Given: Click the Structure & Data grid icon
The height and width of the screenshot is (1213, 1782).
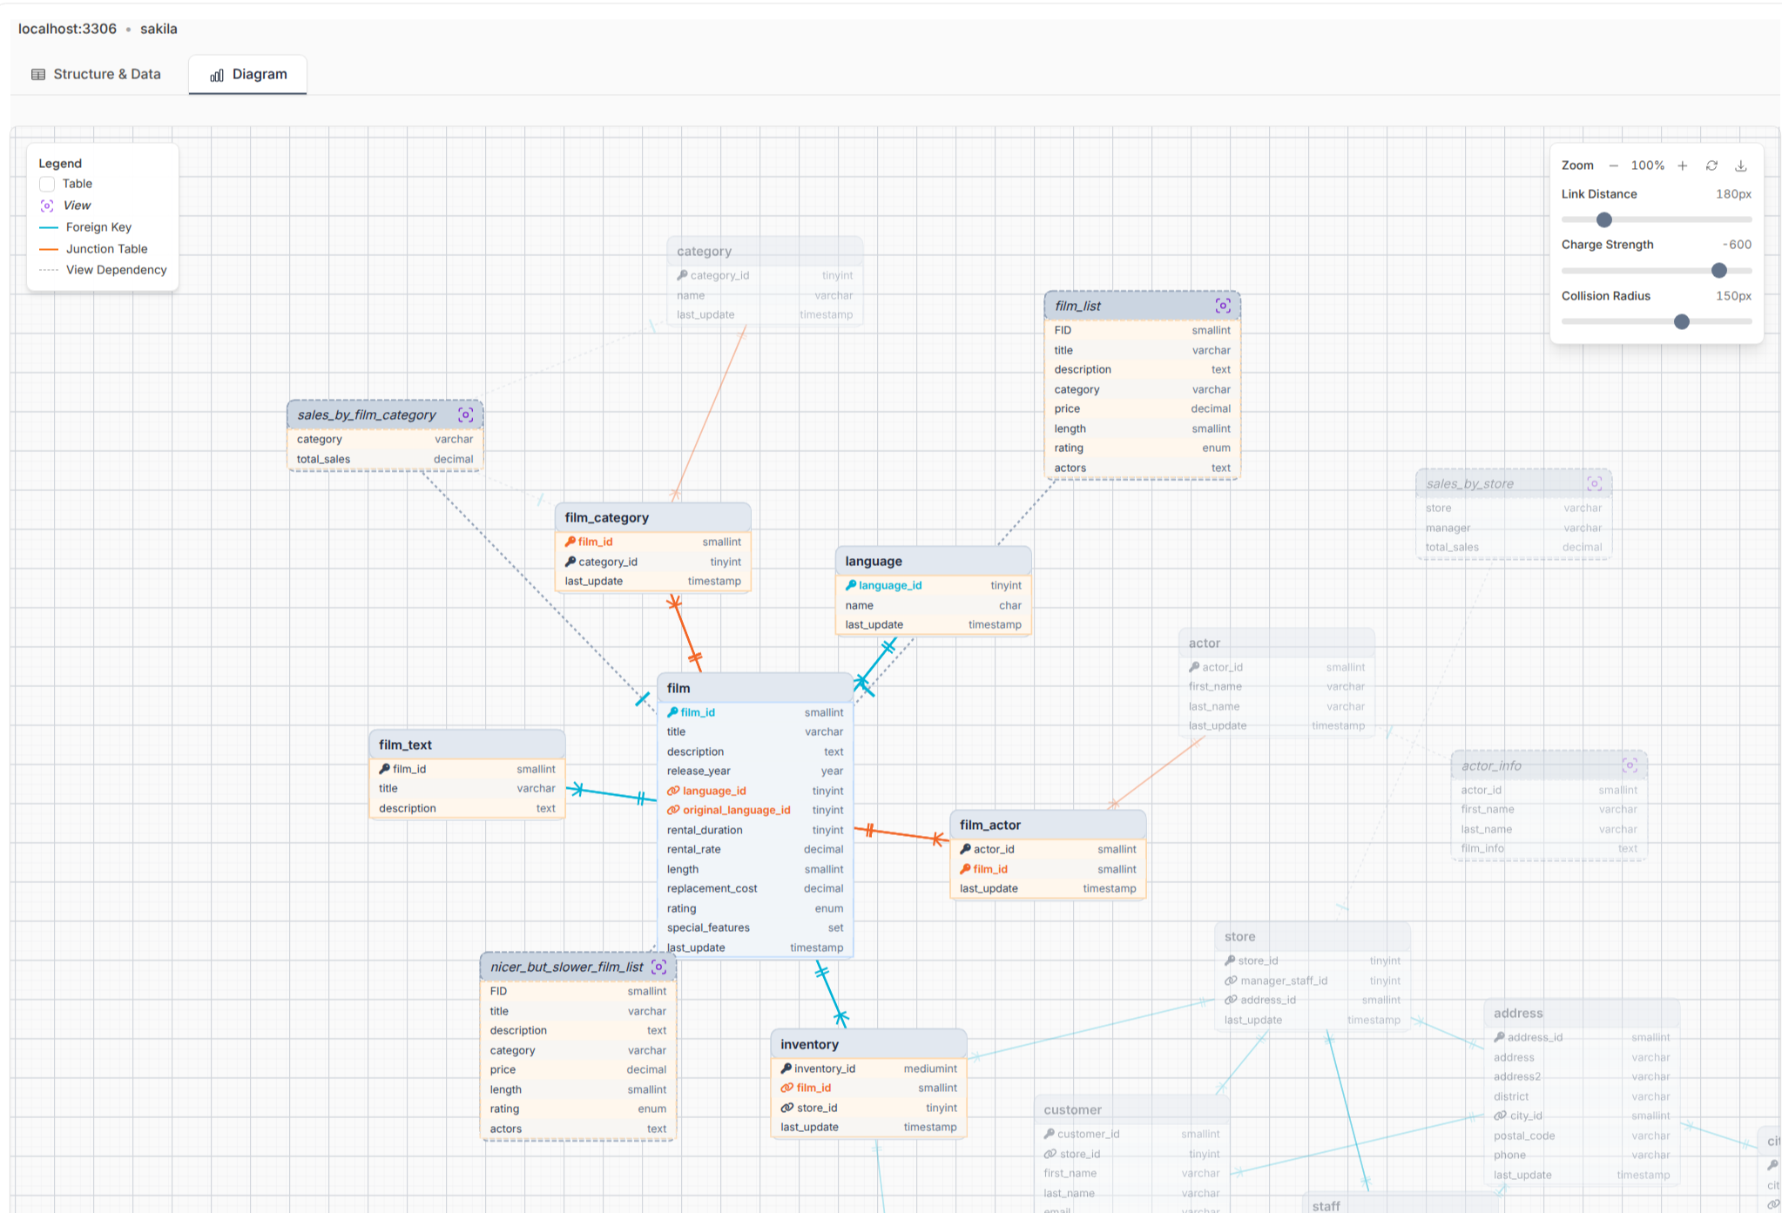Looking at the screenshot, I should tap(37, 74).
